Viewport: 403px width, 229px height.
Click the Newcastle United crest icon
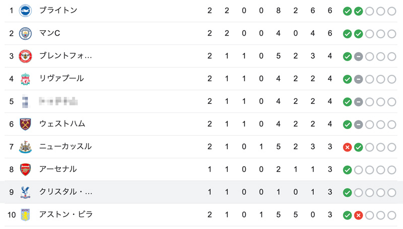tap(25, 147)
